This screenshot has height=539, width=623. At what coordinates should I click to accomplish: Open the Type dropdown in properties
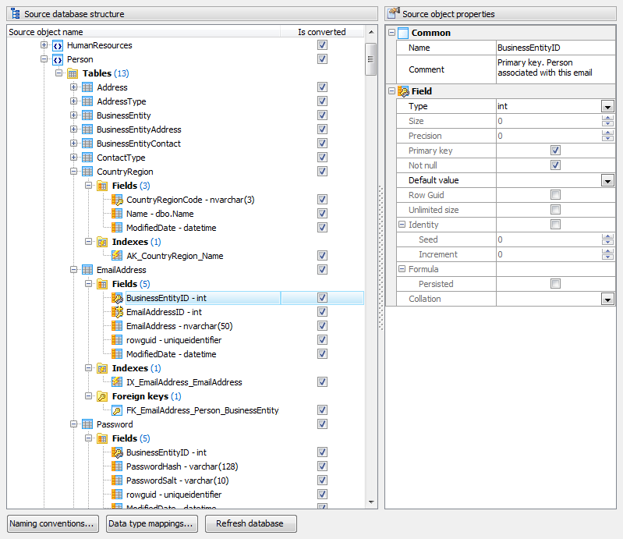coord(607,107)
